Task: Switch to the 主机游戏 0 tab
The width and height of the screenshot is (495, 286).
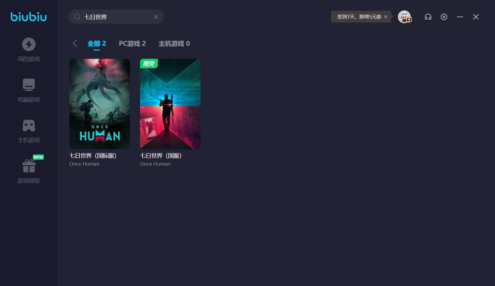Action: pos(174,43)
